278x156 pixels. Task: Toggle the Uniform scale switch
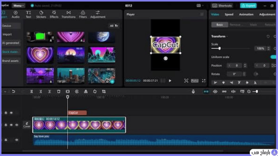coord(273,57)
